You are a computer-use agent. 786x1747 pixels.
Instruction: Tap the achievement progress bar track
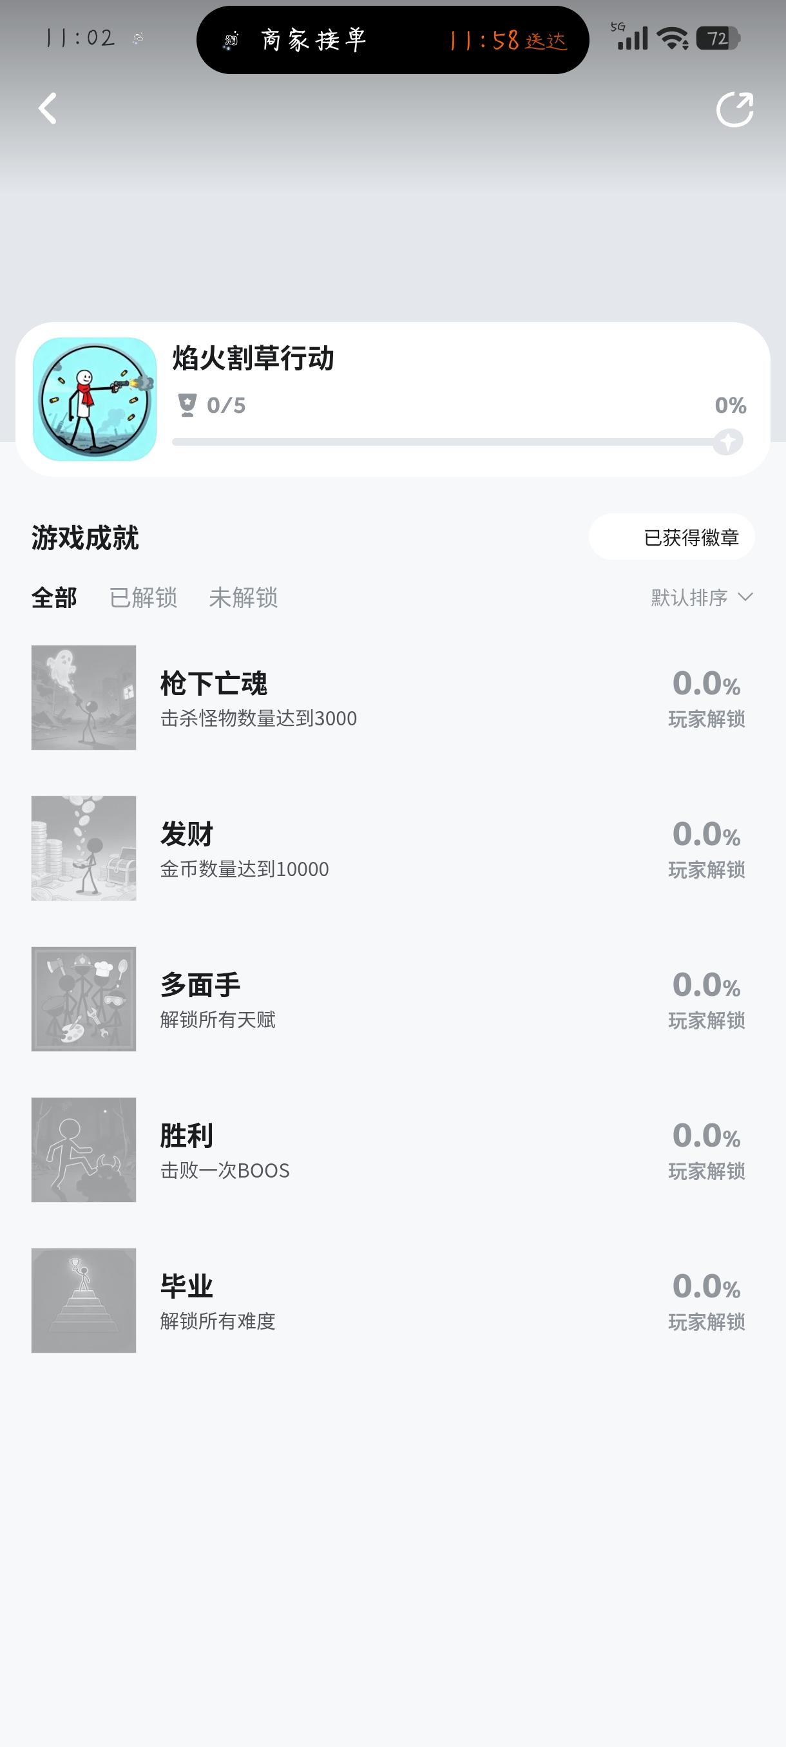441,442
